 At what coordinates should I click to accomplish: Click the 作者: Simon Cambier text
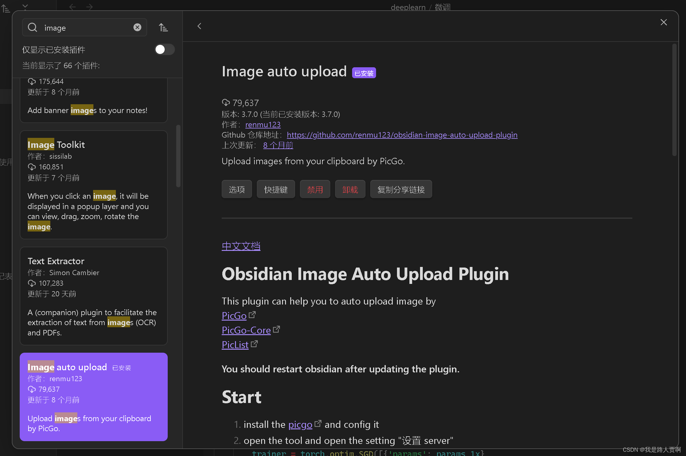pos(63,273)
